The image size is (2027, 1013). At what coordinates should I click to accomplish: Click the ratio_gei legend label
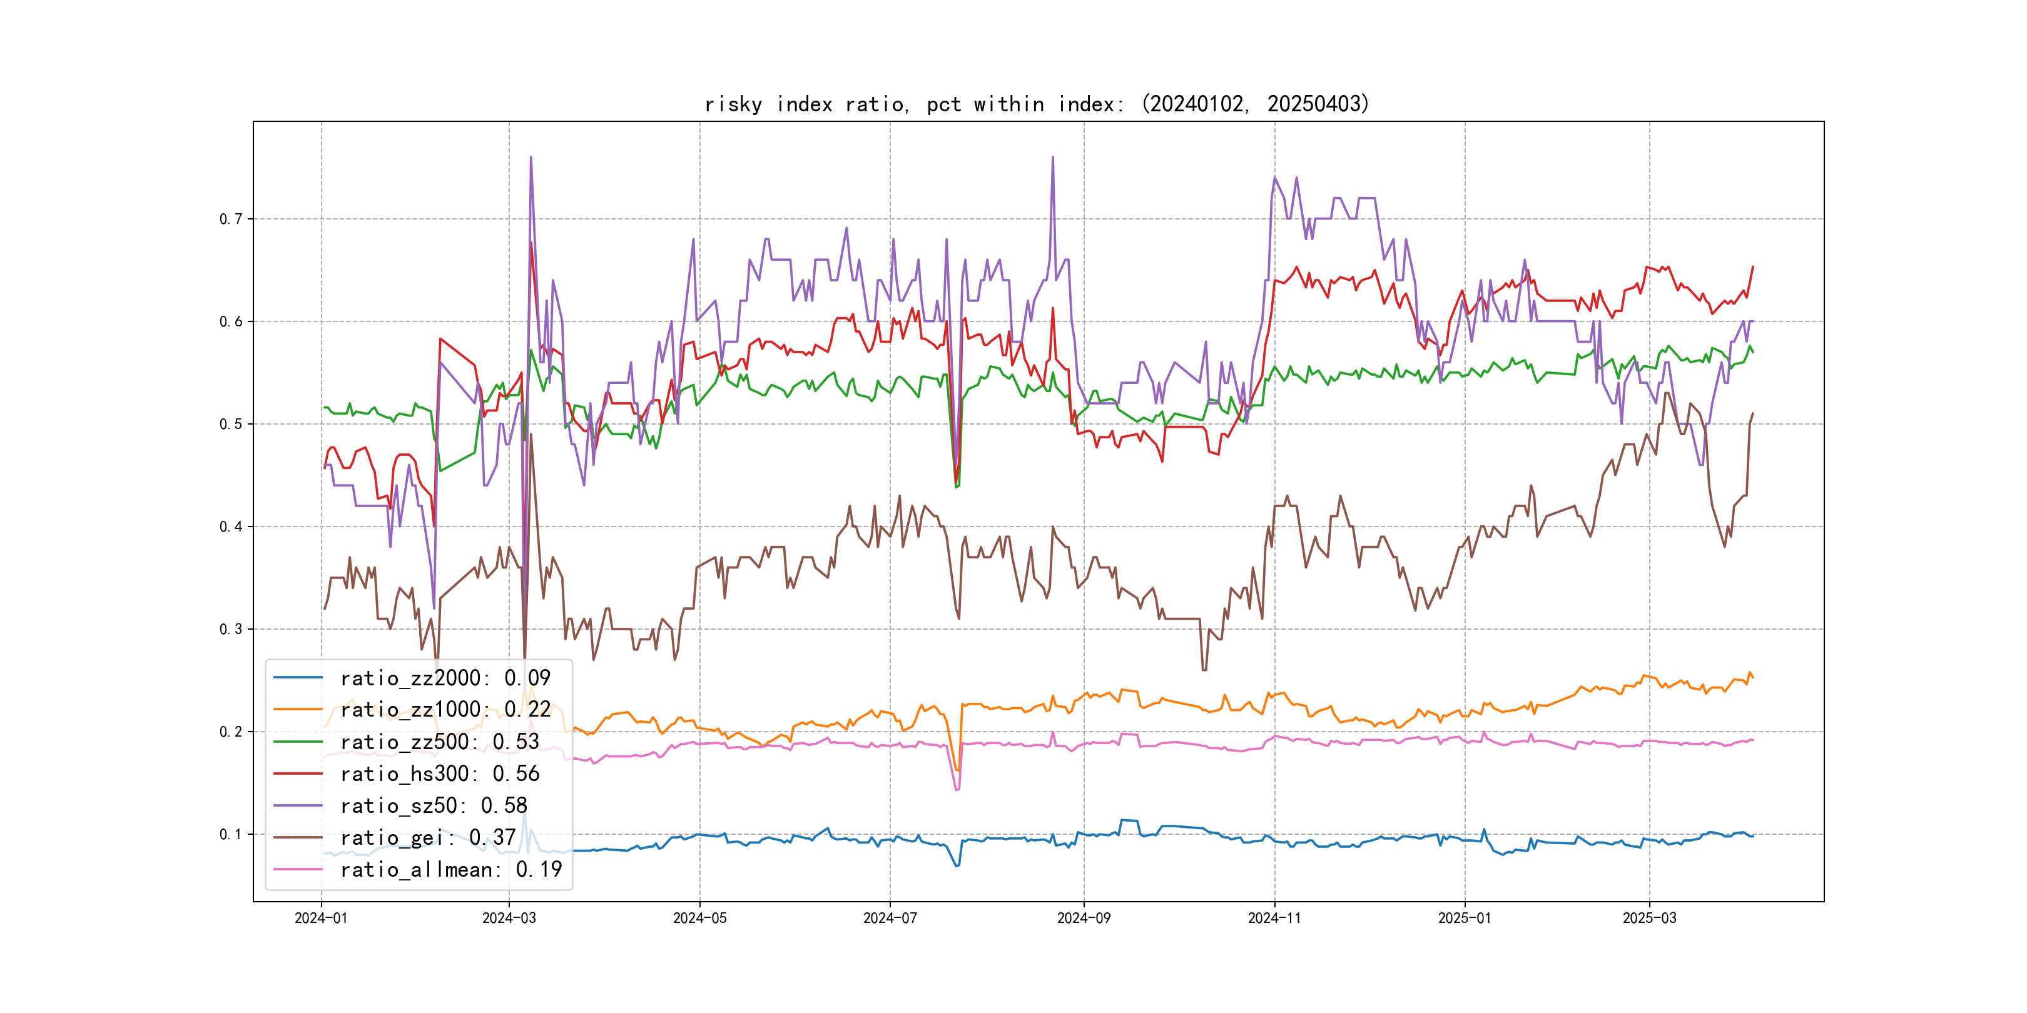(x=427, y=838)
